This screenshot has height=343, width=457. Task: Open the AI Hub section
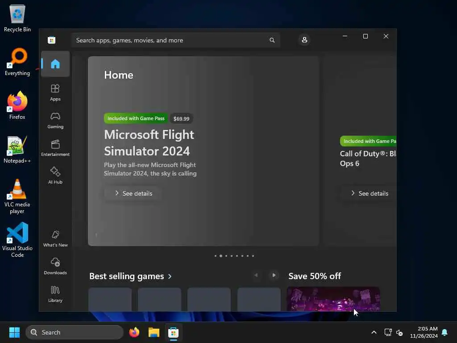pos(55,175)
